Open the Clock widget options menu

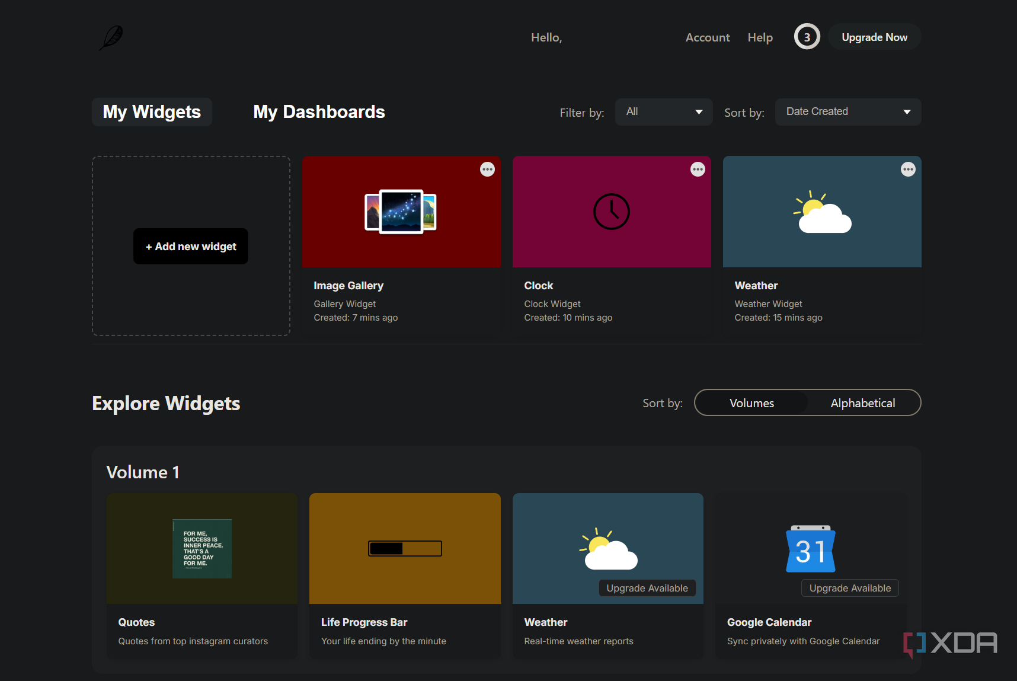[x=698, y=170]
